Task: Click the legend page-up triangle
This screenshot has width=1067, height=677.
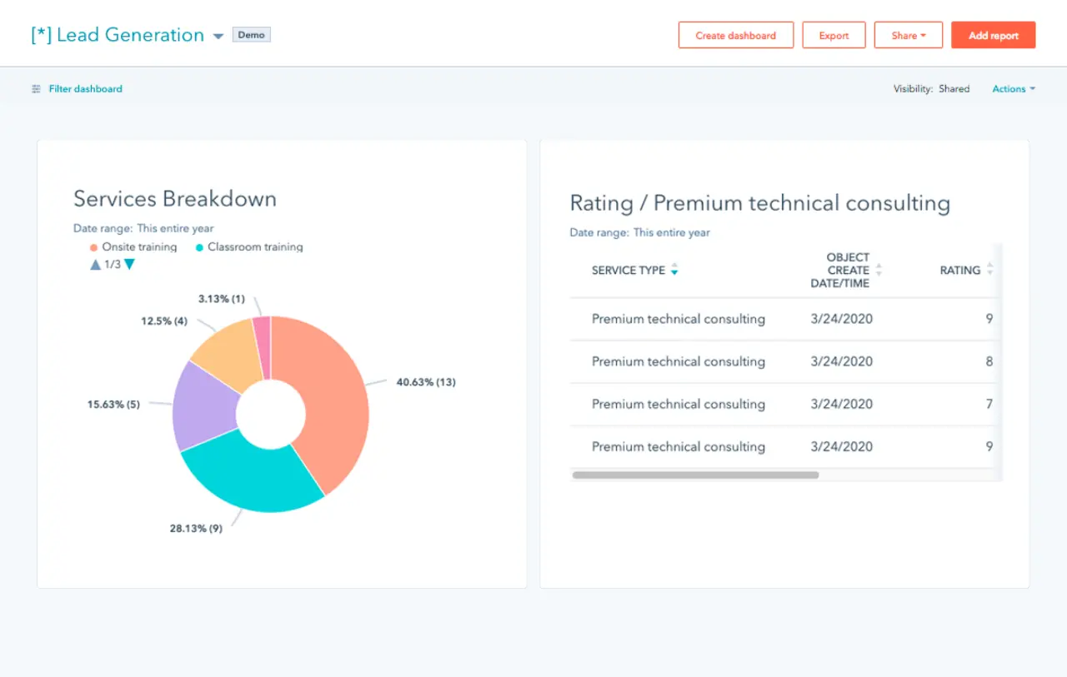Action: click(x=97, y=265)
